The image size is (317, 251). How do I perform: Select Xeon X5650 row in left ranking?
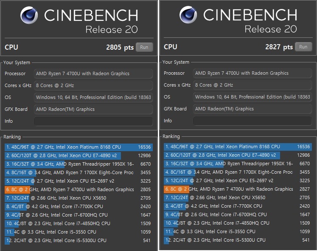point(79,198)
